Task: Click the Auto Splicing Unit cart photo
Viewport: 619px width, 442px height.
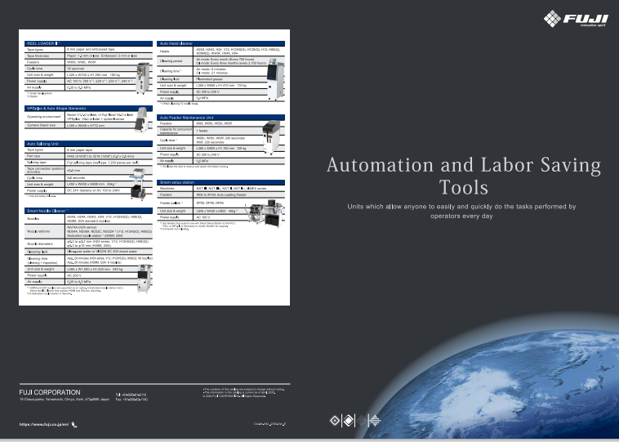Action: pos(138,184)
